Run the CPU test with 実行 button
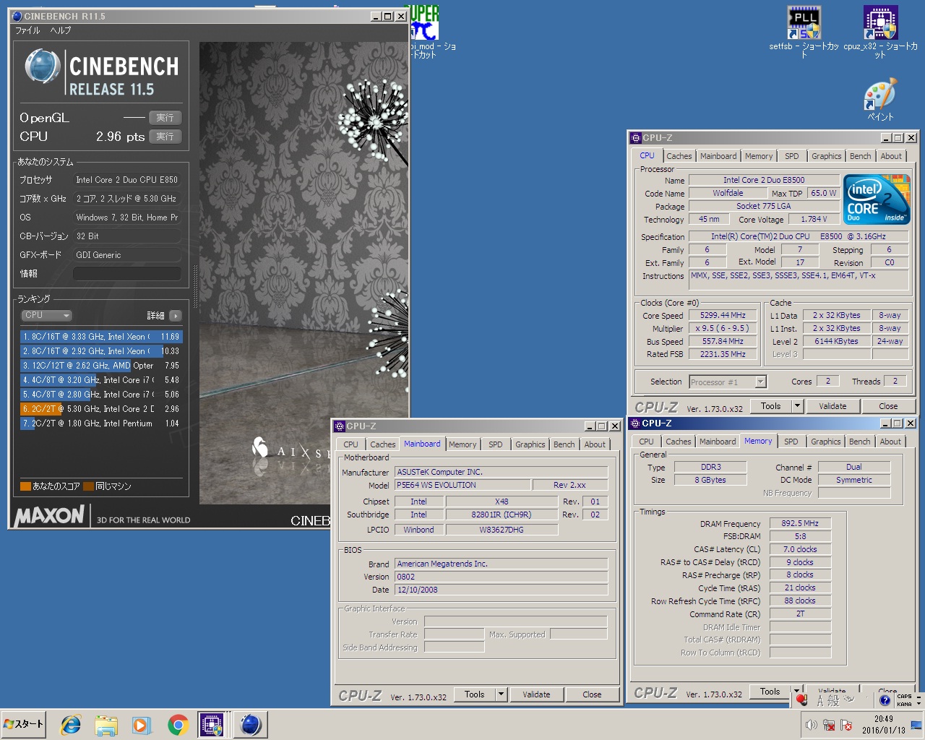925x740 pixels. pos(165,136)
